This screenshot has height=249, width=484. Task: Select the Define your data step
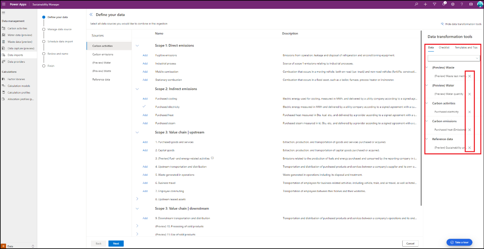[57, 17]
